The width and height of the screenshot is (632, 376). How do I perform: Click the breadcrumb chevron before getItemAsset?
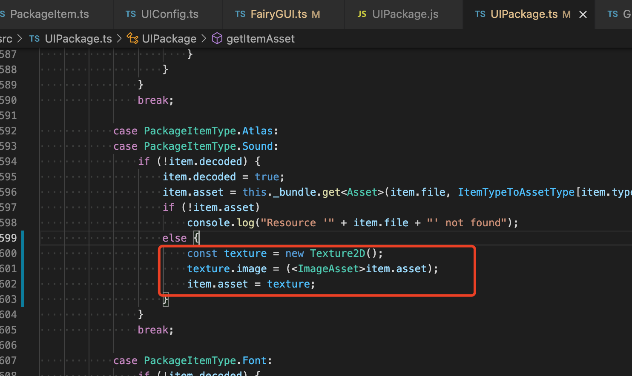tap(204, 39)
